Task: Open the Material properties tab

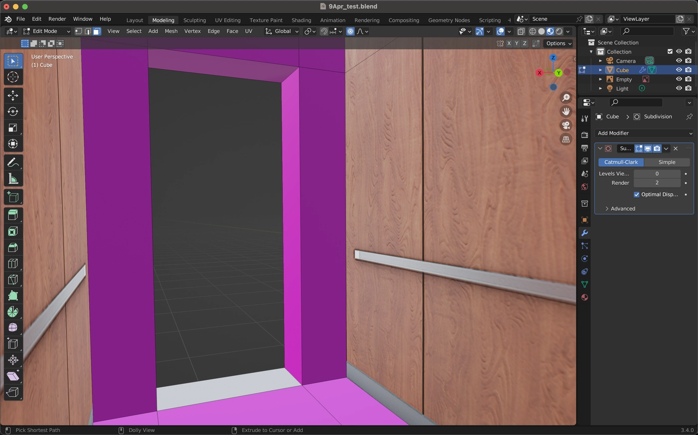Action: (584, 298)
